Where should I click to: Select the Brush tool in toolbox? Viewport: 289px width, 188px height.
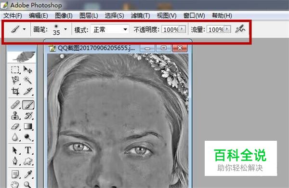[28, 105]
